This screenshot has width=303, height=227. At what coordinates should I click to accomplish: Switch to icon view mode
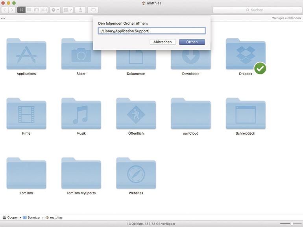tap(21, 10)
